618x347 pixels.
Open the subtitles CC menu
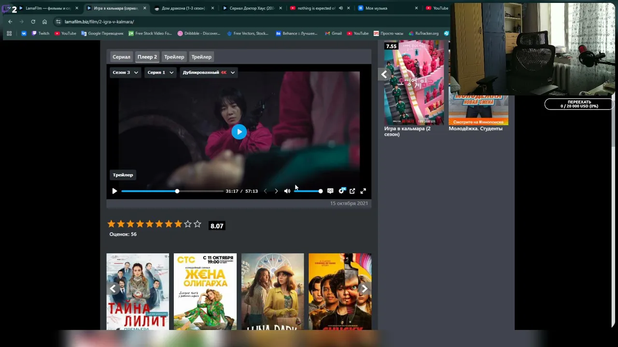coord(330,191)
